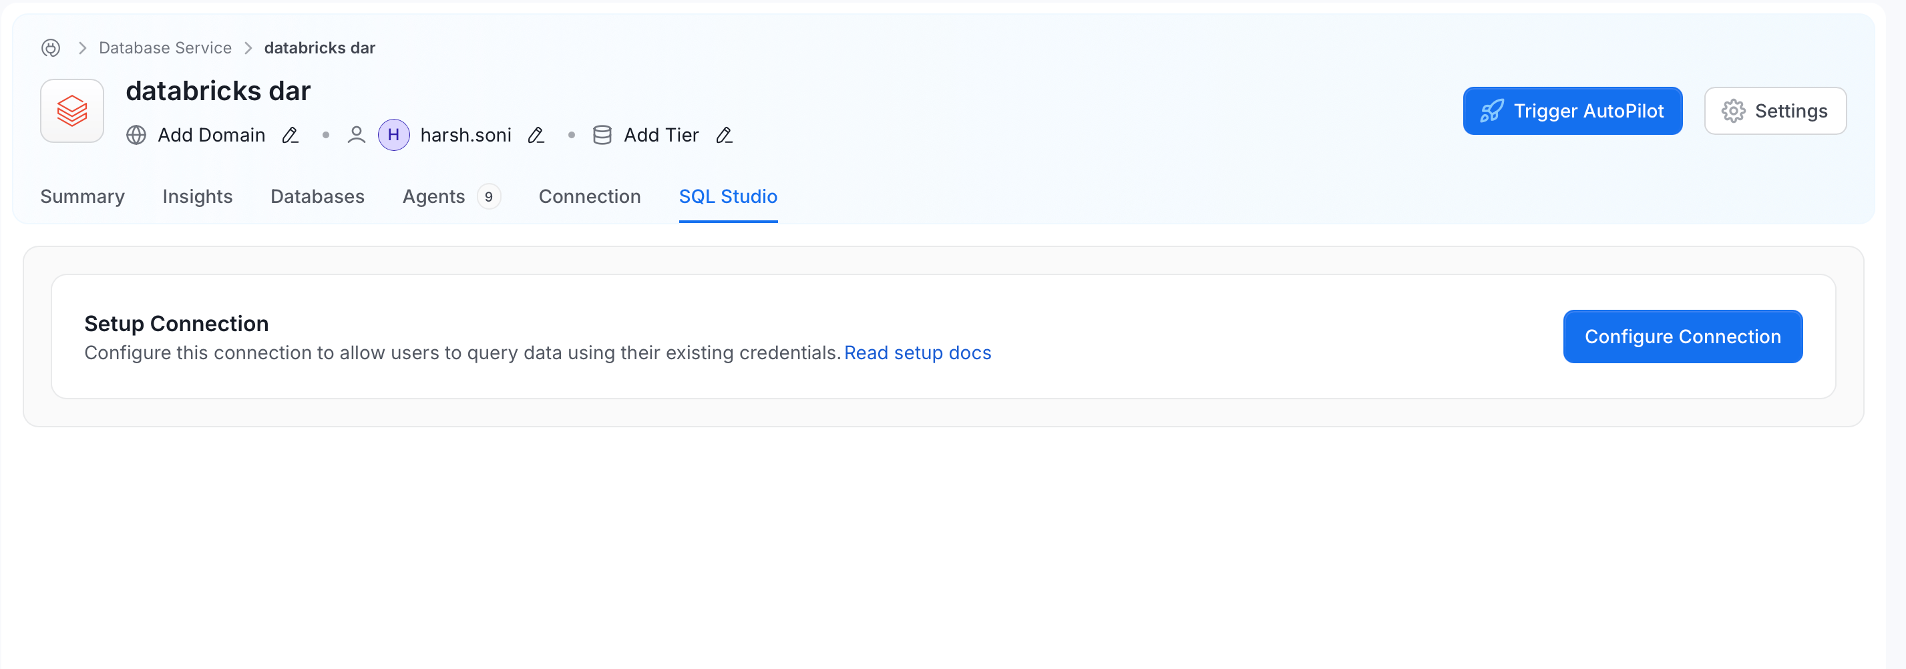This screenshot has width=1906, height=669.
Task: Click the Add Domain label
Action: pyautogui.click(x=212, y=136)
